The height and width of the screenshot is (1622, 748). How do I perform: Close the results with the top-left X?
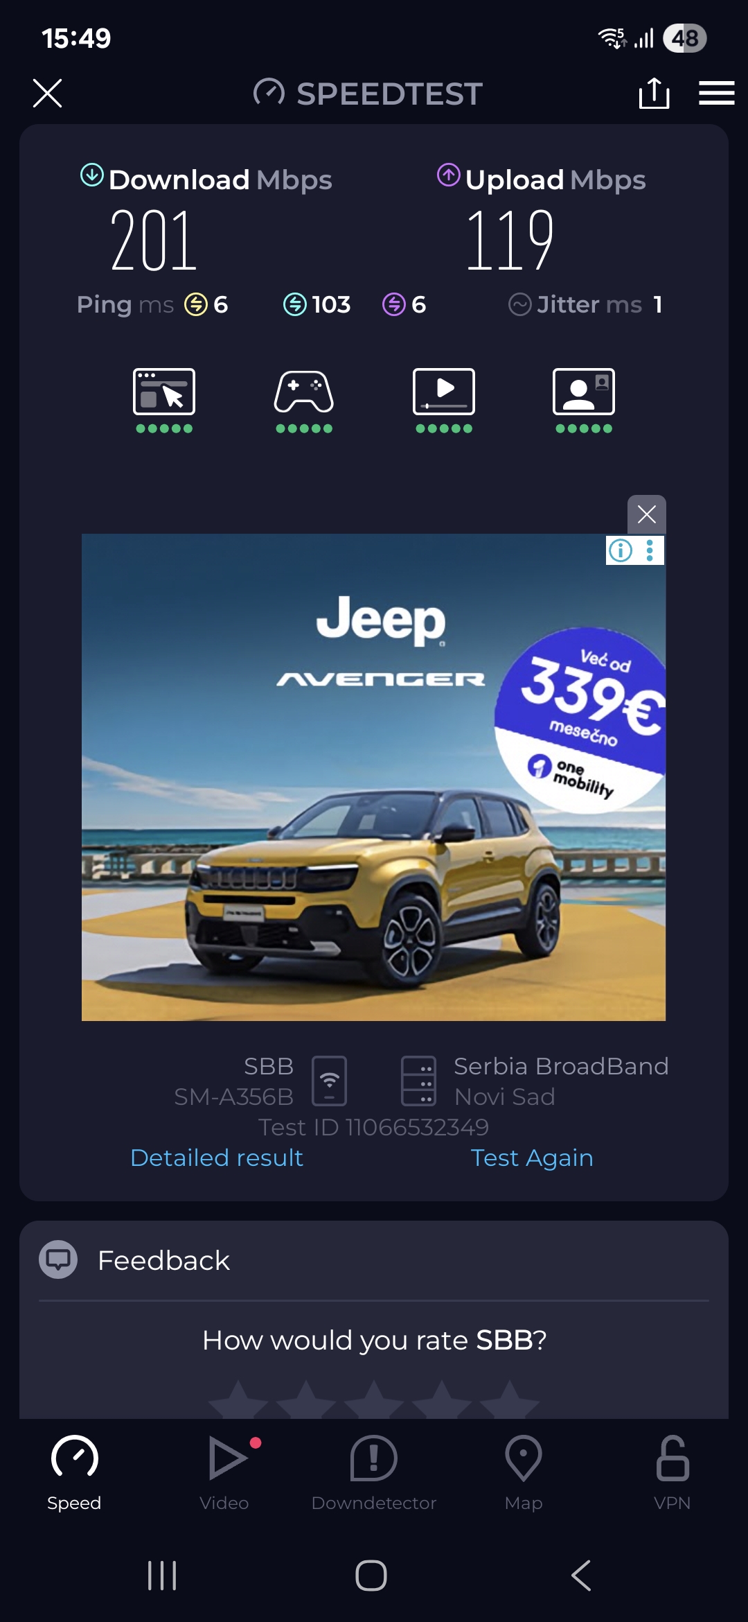(47, 93)
